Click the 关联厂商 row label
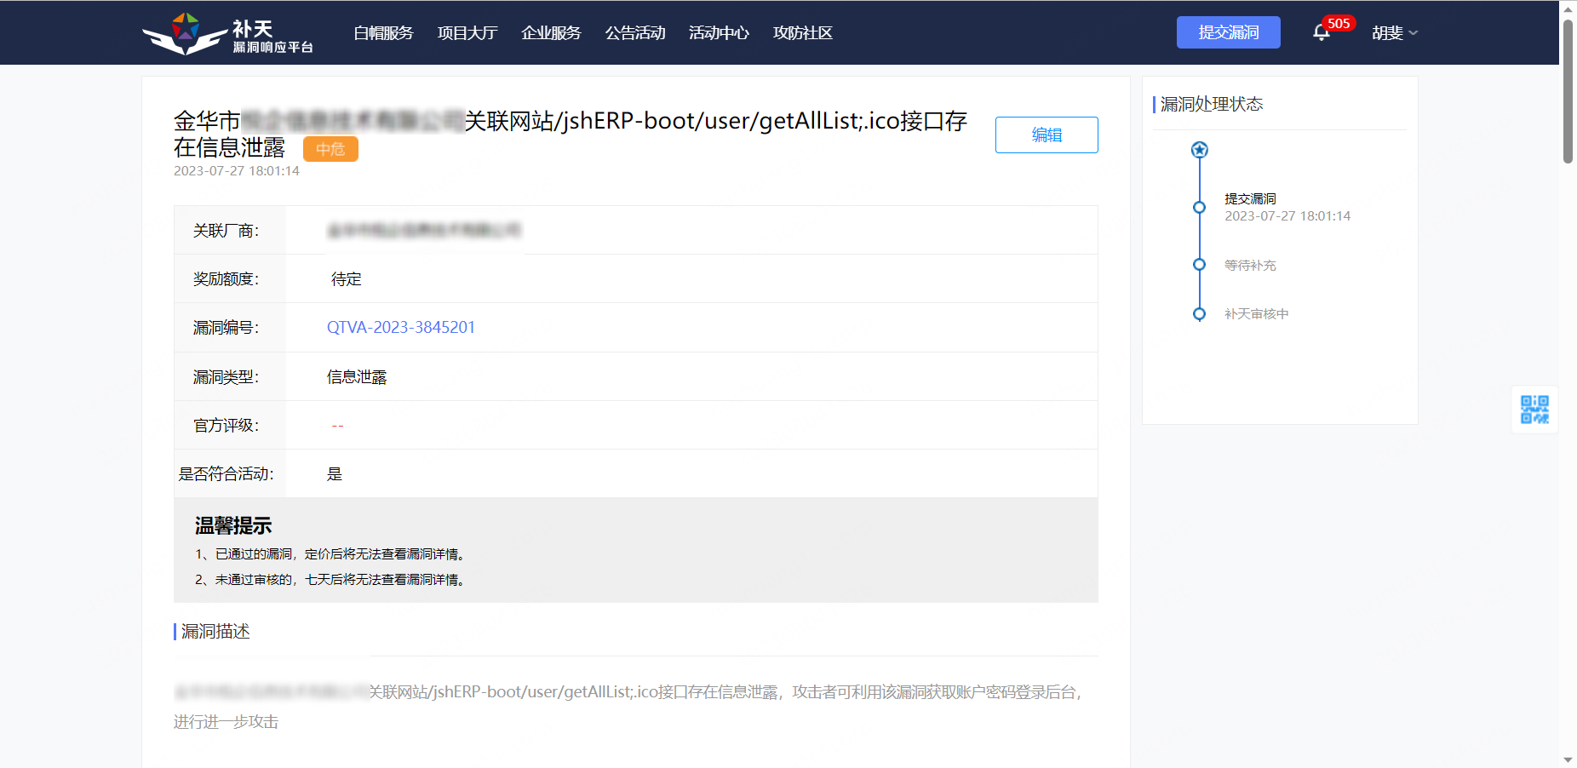 [226, 230]
